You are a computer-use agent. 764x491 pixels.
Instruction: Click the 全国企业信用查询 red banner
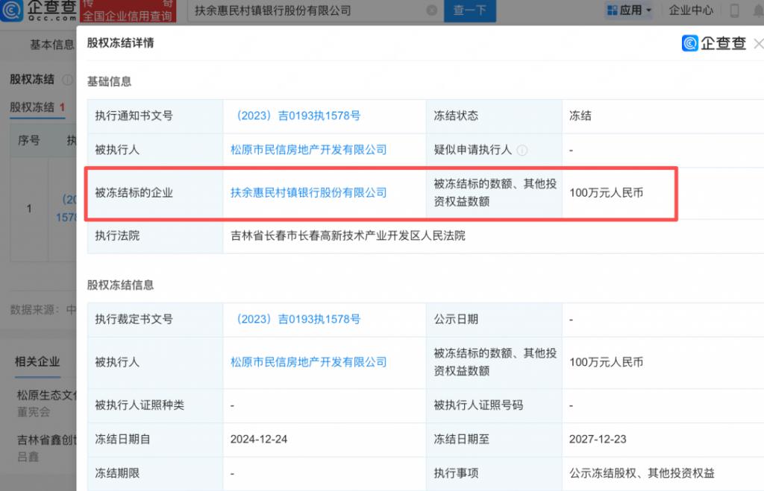(x=128, y=15)
